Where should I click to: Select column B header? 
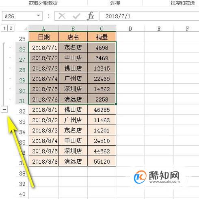coord(73,28)
